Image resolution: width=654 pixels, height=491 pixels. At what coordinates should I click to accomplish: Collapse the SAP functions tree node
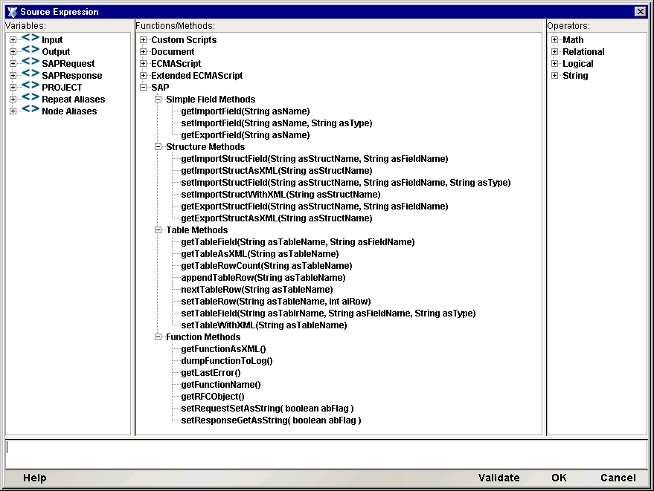[143, 87]
